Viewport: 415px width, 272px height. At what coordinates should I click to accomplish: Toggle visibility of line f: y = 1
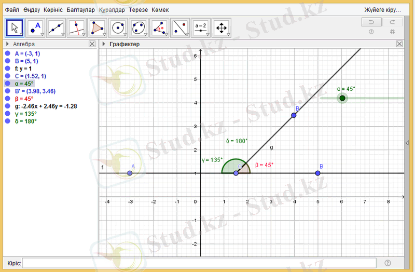pyautogui.click(x=7, y=69)
